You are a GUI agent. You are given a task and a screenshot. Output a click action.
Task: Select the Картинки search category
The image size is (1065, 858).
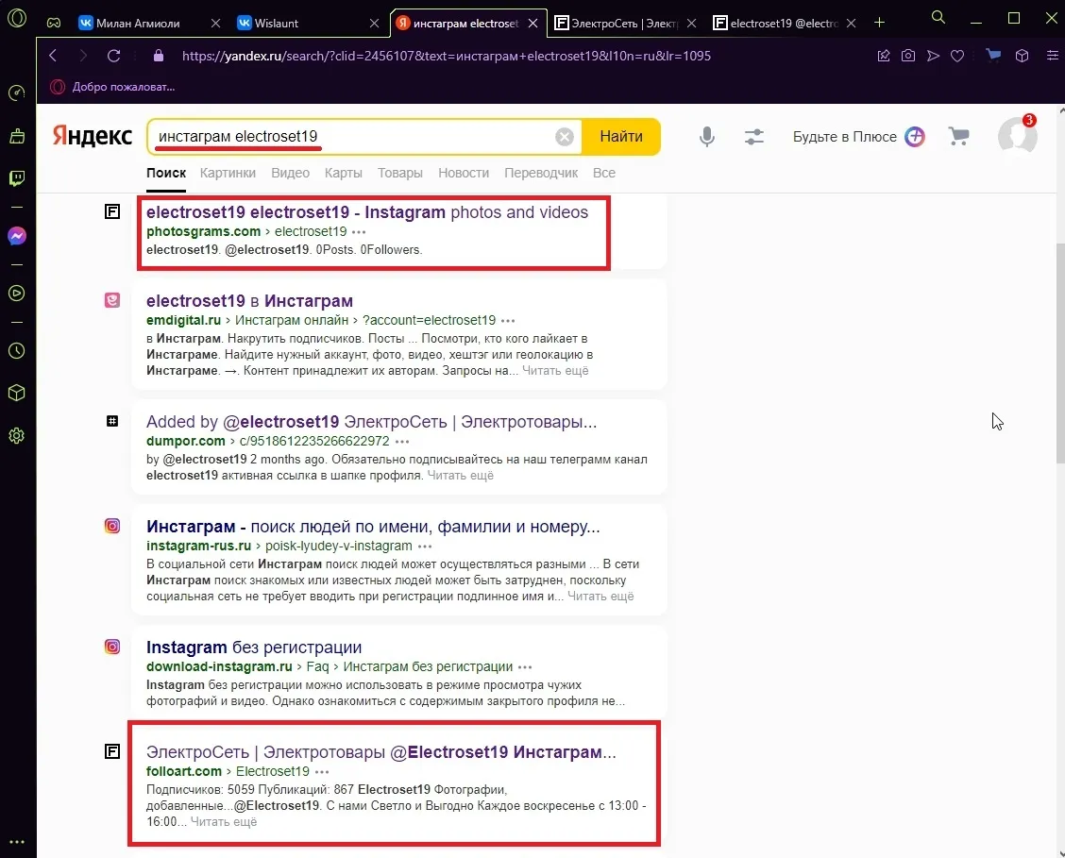(228, 173)
